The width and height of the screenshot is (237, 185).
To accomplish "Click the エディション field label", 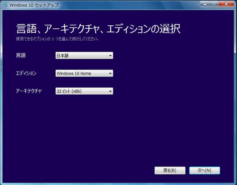I will (x=26, y=73).
